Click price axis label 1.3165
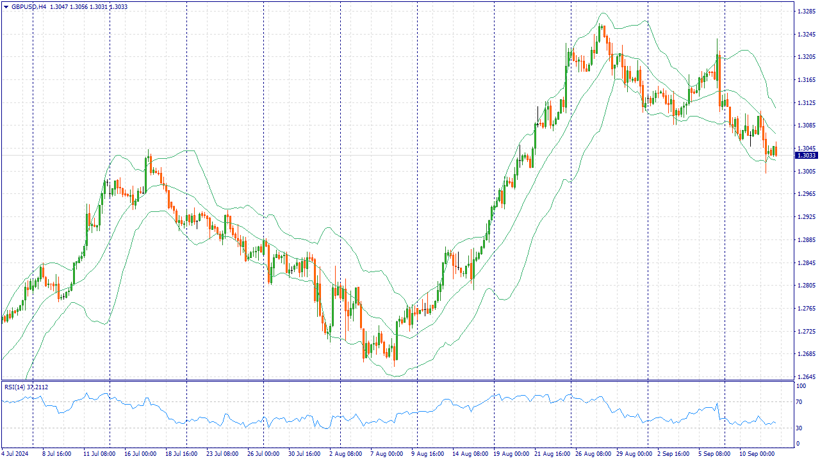This screenshot has height=461, width=820. click(x=806, y=80)
